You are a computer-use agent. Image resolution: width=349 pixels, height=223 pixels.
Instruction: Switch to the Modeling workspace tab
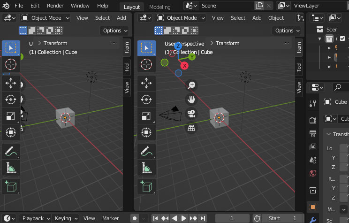coord(160,7)
